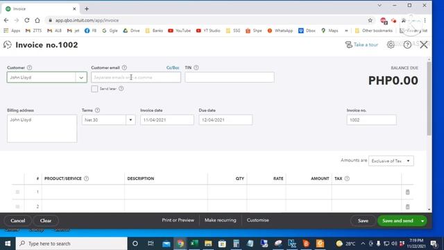
Task: Click into the Billing address box
Action: [x=42, y=128]
